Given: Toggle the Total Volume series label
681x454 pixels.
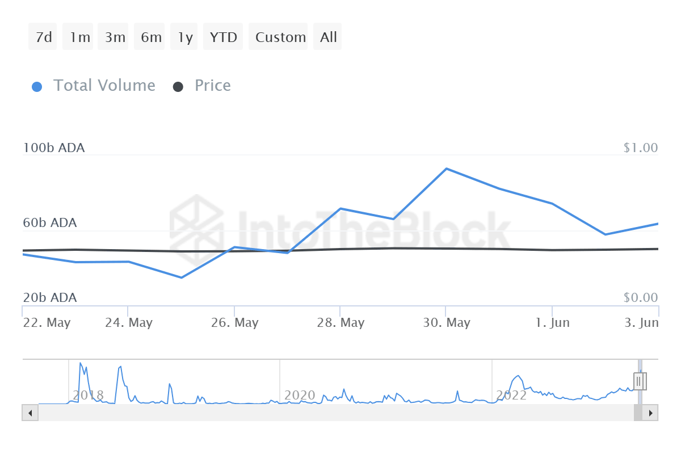Looking at the screenshot, I should pos(104,86).
